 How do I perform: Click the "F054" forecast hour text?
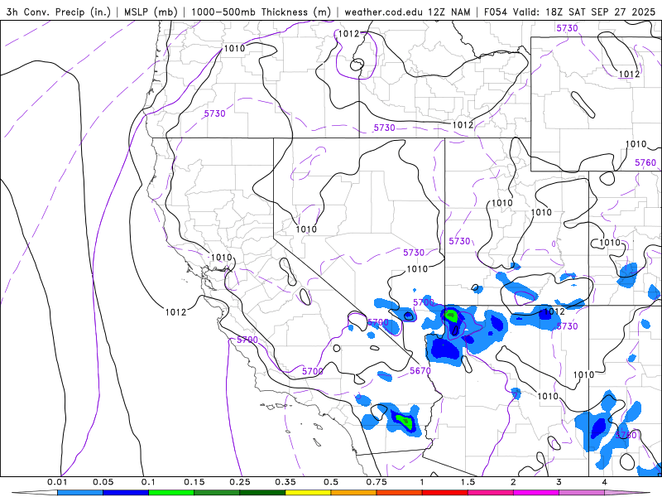pos(495,12)
